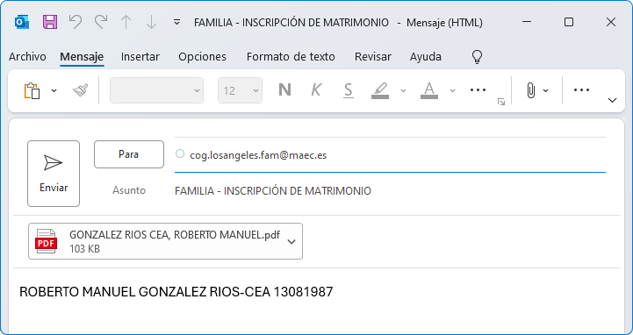The height and width of the screenshot is (335, 633).
Task: Expand paste options dropdown arrow
Action: click(x=54, y=90)
